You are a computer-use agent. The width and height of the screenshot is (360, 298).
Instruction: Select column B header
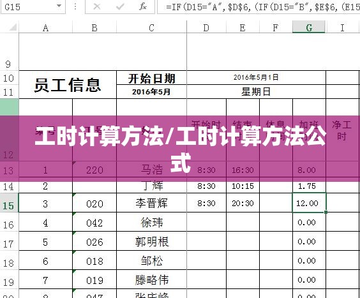[94, 27]
